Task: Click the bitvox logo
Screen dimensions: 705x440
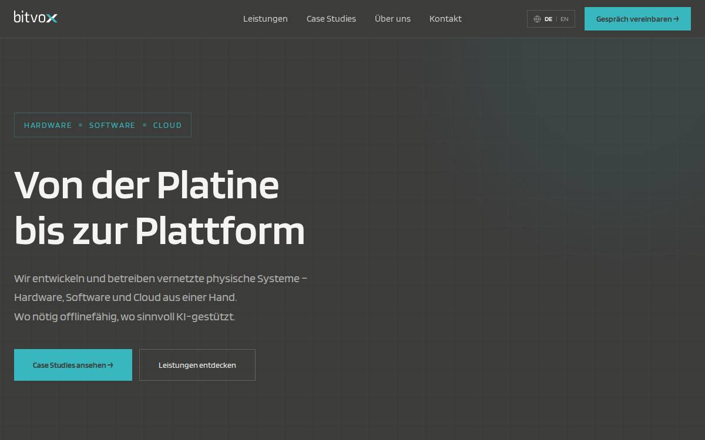Action: pyautogui.click(x=36, y=17)
